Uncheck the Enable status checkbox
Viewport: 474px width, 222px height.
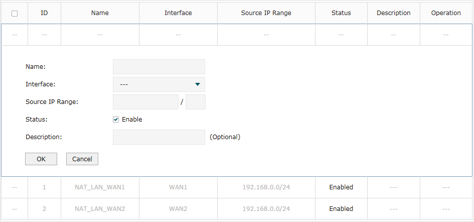(x=116, y=120)
